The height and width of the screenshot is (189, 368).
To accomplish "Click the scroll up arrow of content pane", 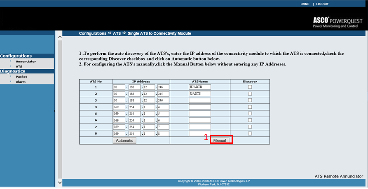I will [60, 37].
